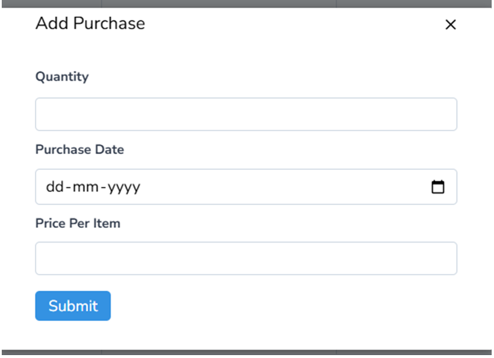Click the Quantity field label
494x358 pixels.
[62, 77]
